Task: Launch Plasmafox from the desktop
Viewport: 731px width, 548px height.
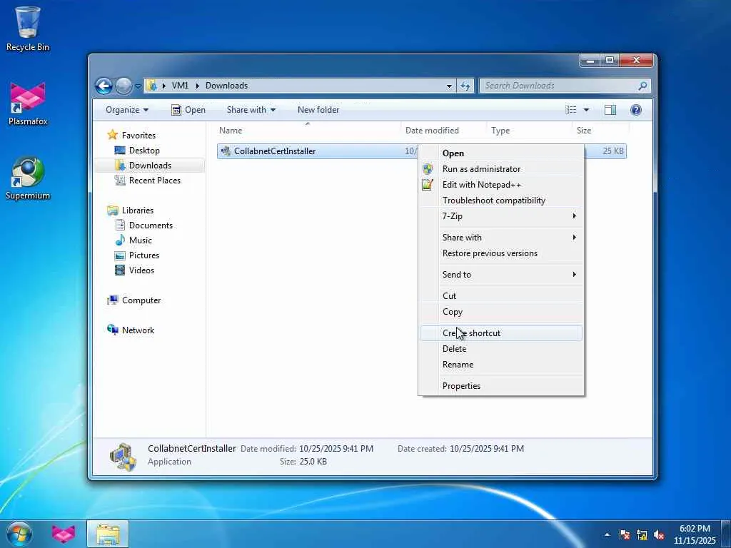Action: click(x=28, y=103)
